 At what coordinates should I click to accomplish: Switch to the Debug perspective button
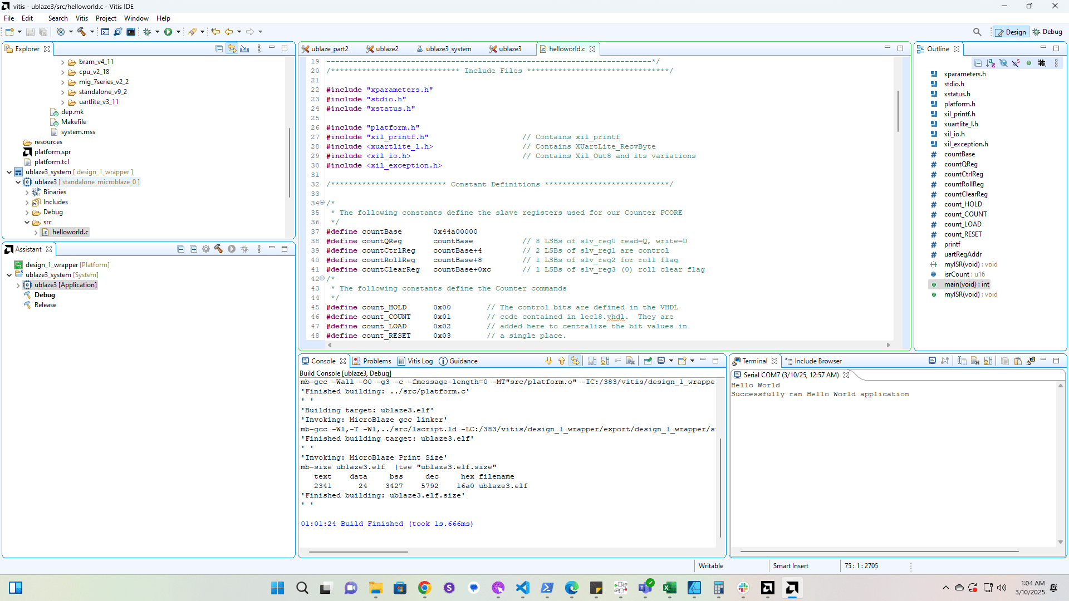click(1047, 32)
